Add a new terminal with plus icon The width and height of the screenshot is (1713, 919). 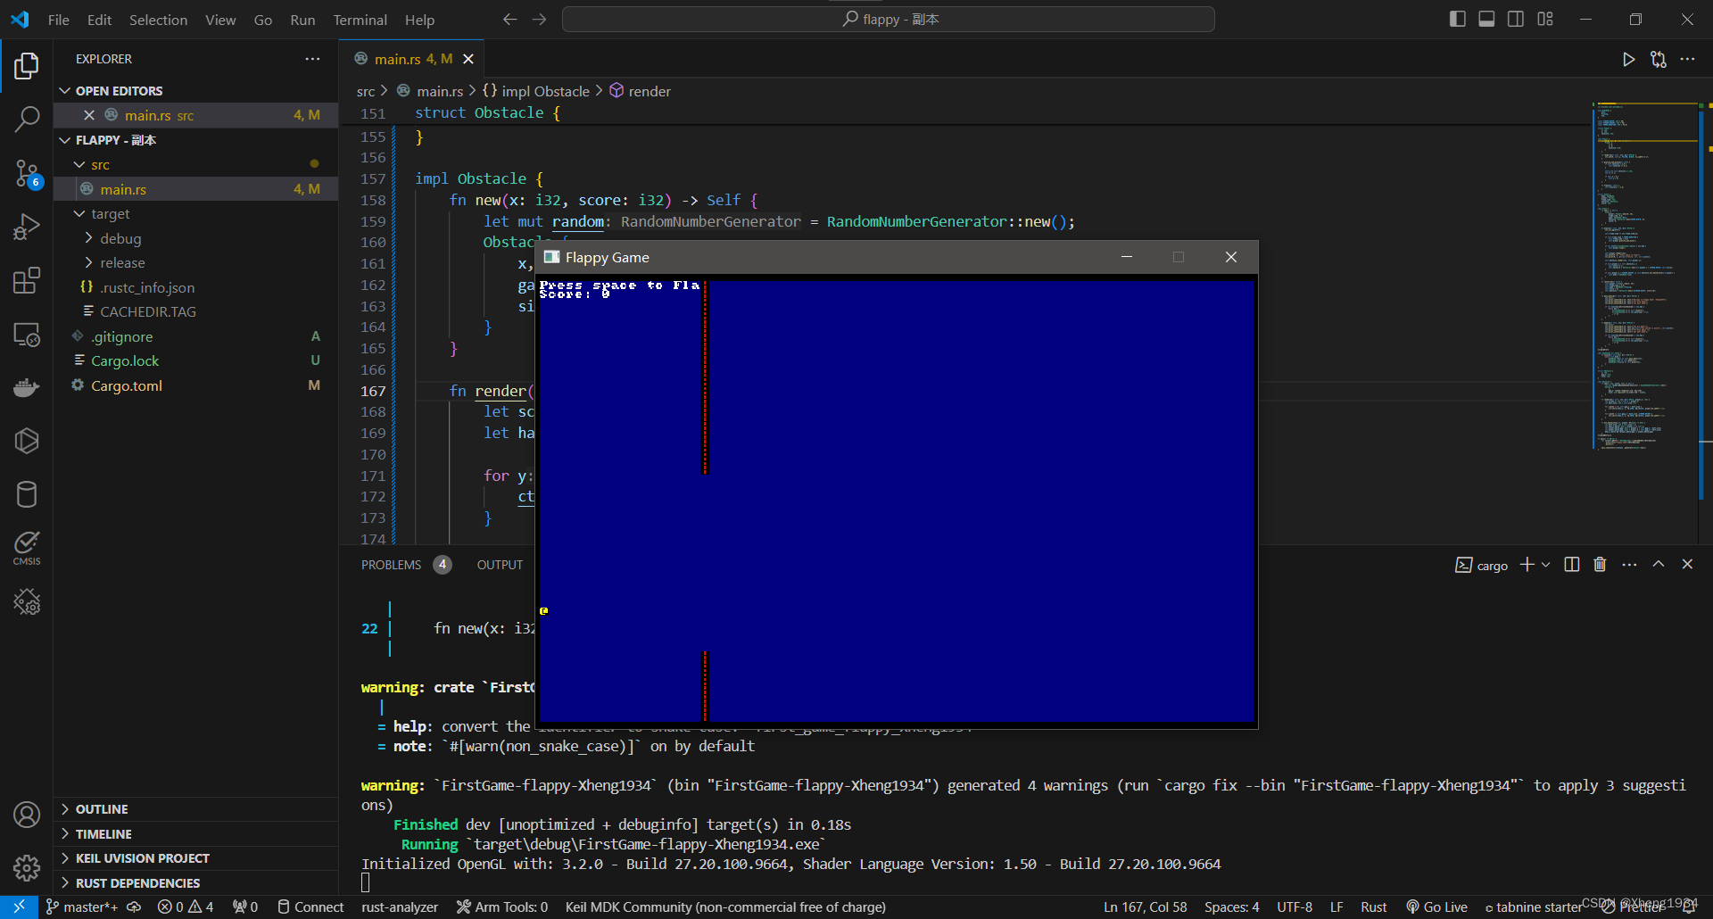pos(1527,565)
